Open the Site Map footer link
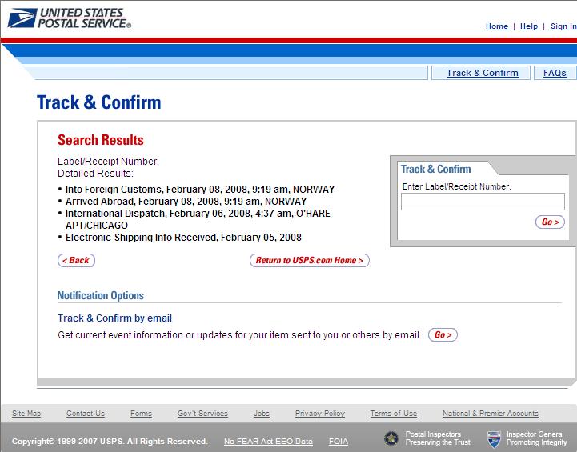Screen dimensions: 577x452 26,414
